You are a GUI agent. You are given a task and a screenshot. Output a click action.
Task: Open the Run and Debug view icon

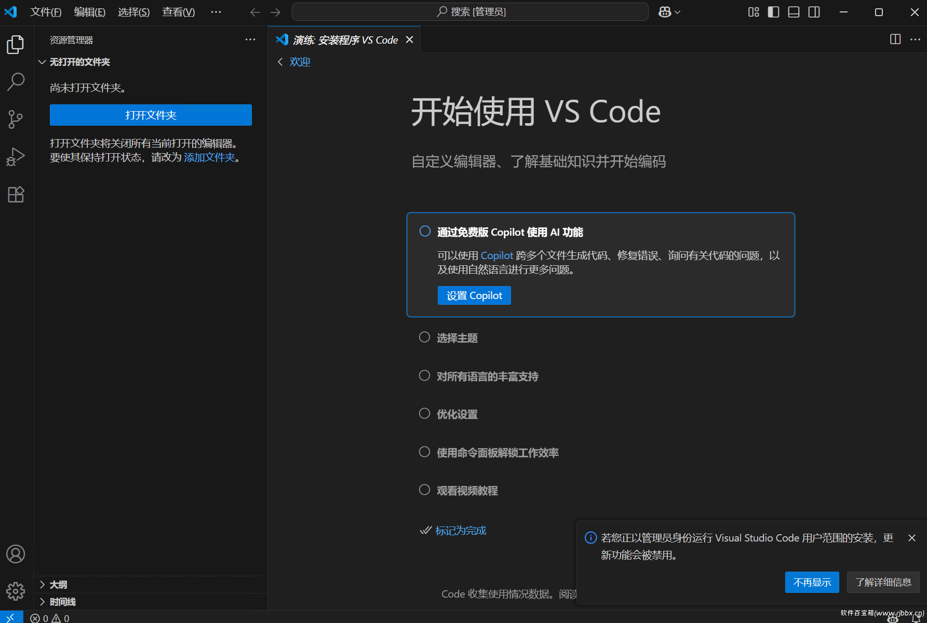[16, 157]
